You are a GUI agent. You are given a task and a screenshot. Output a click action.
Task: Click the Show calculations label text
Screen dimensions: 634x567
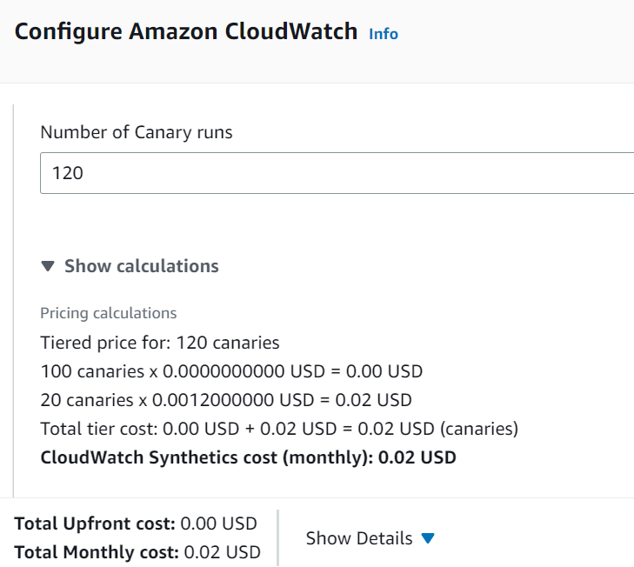pyautogui.click(x=142, y=266)
